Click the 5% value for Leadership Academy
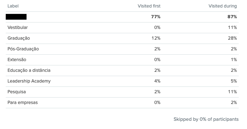This screenshot has width=247, height=129. pyautogui.click(x=234, y=81)
